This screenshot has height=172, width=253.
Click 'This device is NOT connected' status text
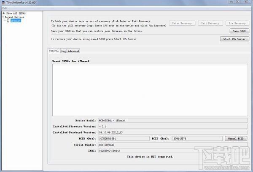150,156
